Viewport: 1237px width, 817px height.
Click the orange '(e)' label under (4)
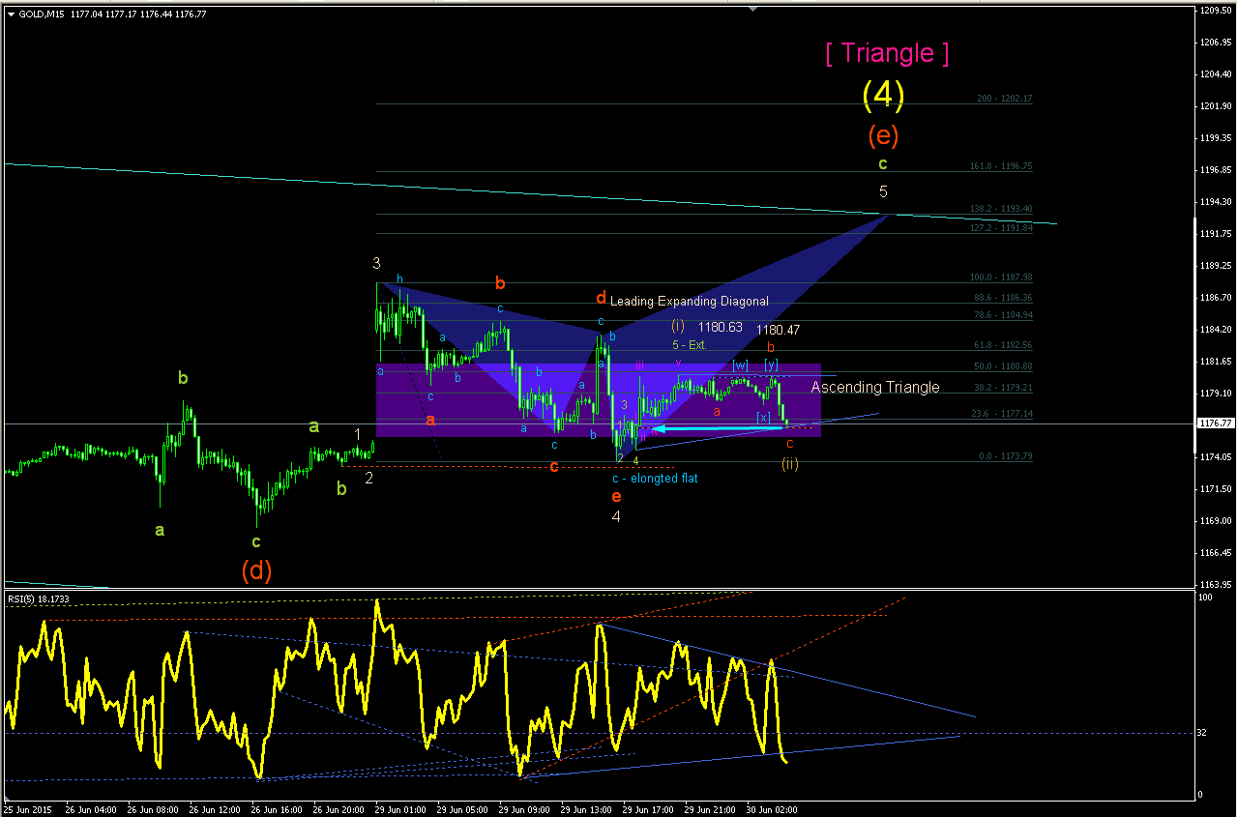click(883, 134)
